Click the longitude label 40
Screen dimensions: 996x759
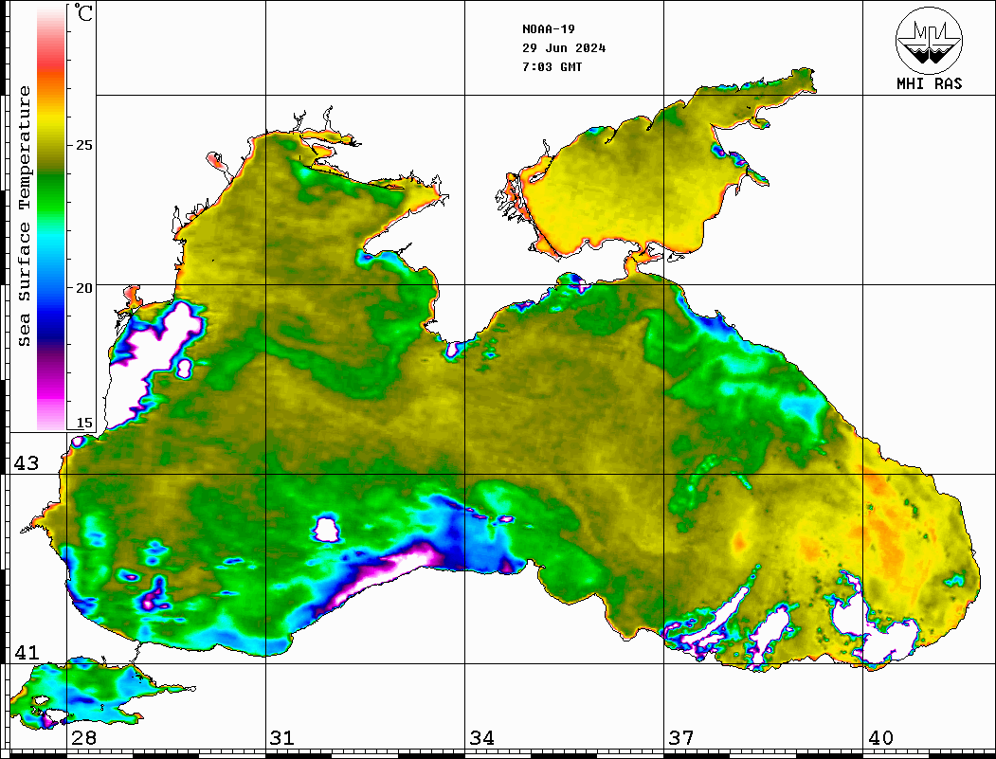pos(880,737)
